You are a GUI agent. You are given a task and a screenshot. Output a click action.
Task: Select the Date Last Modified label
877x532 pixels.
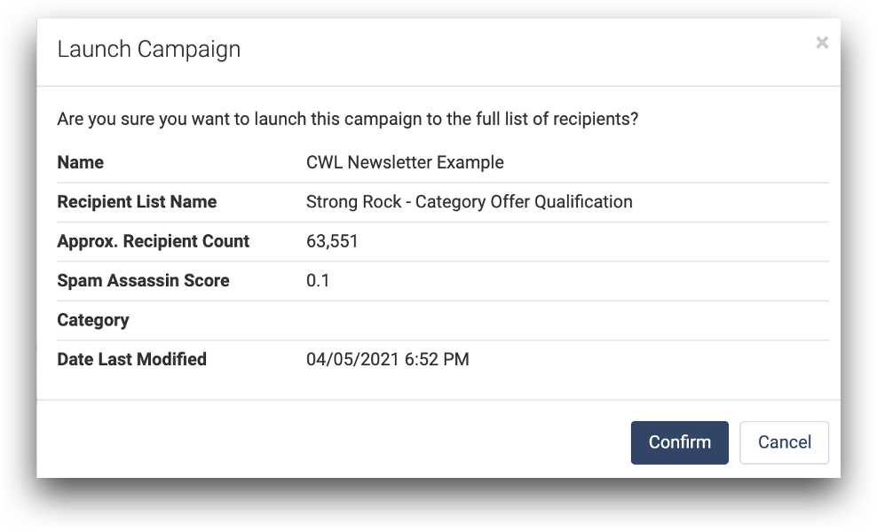(132, 359)
